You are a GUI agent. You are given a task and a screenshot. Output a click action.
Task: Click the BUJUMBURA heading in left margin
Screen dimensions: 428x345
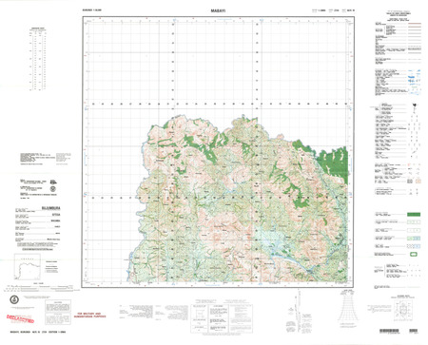coord(51,208)
